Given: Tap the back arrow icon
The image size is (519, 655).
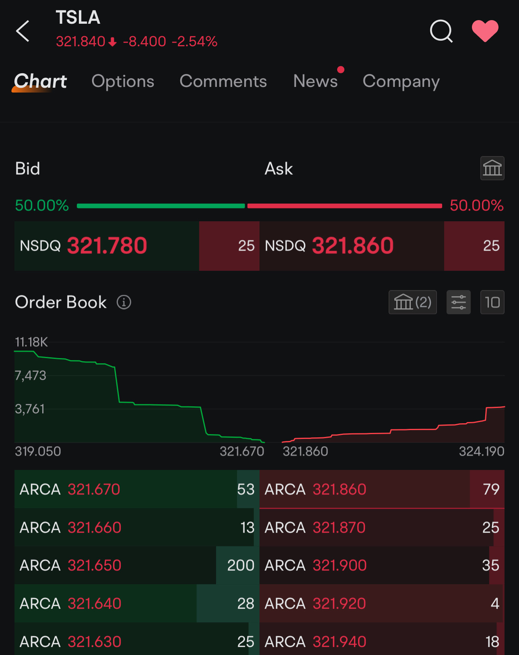Looking at the screenshot, I should pyautogui.click(x=23, y=31).
